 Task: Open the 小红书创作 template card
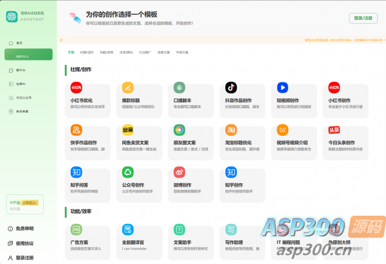345,100
